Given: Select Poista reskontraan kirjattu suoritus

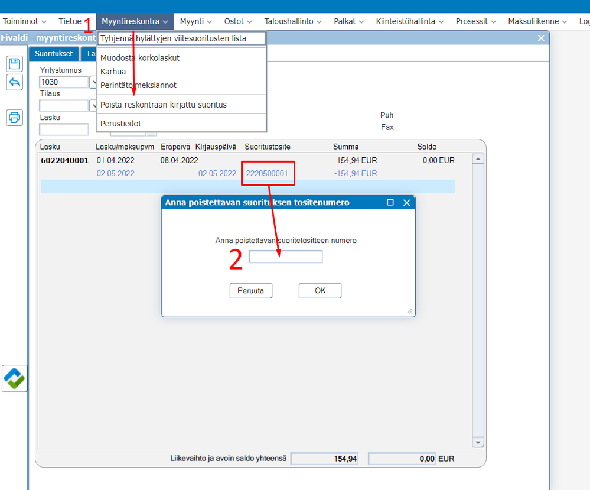Looking at the screenshot, I should 181,105.
